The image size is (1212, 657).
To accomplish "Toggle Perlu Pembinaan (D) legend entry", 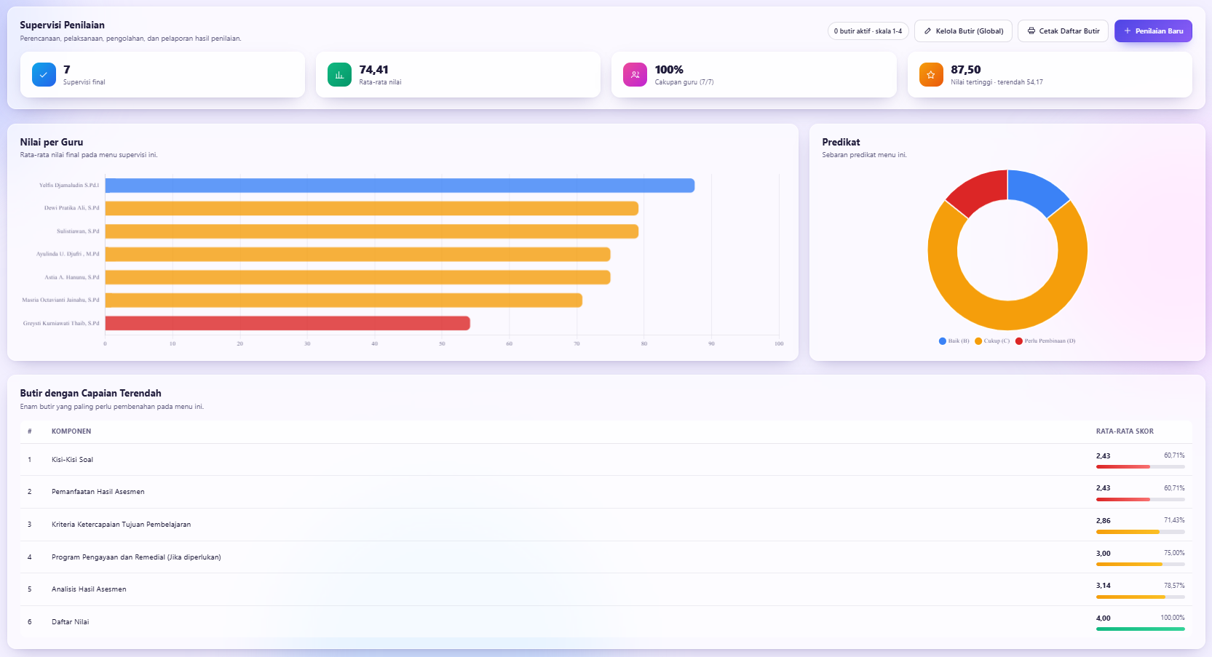I will coord(1045,341).
